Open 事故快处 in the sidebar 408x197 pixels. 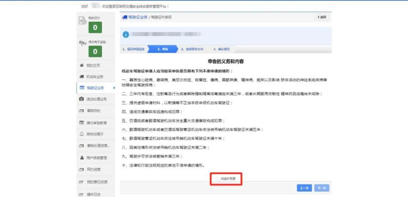(x=94, y=111)
